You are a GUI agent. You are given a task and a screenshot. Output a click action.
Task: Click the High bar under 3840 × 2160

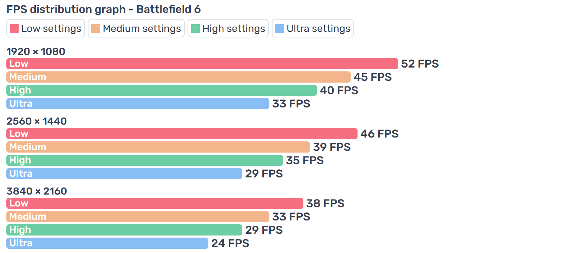(124, 230)
